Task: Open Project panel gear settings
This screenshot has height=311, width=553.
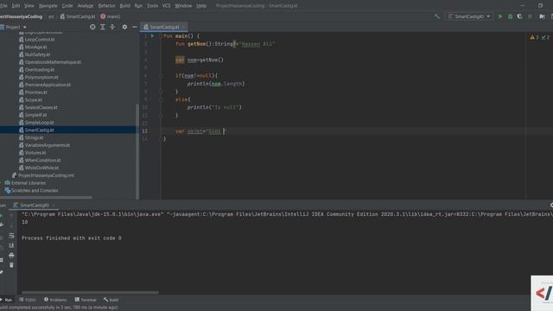Action: tap(124, 27)
